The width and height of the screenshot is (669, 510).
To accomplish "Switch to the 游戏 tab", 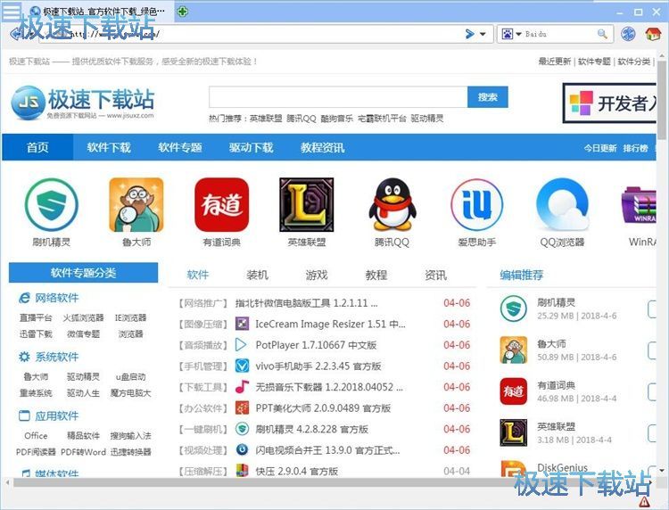I will point(316,275).
